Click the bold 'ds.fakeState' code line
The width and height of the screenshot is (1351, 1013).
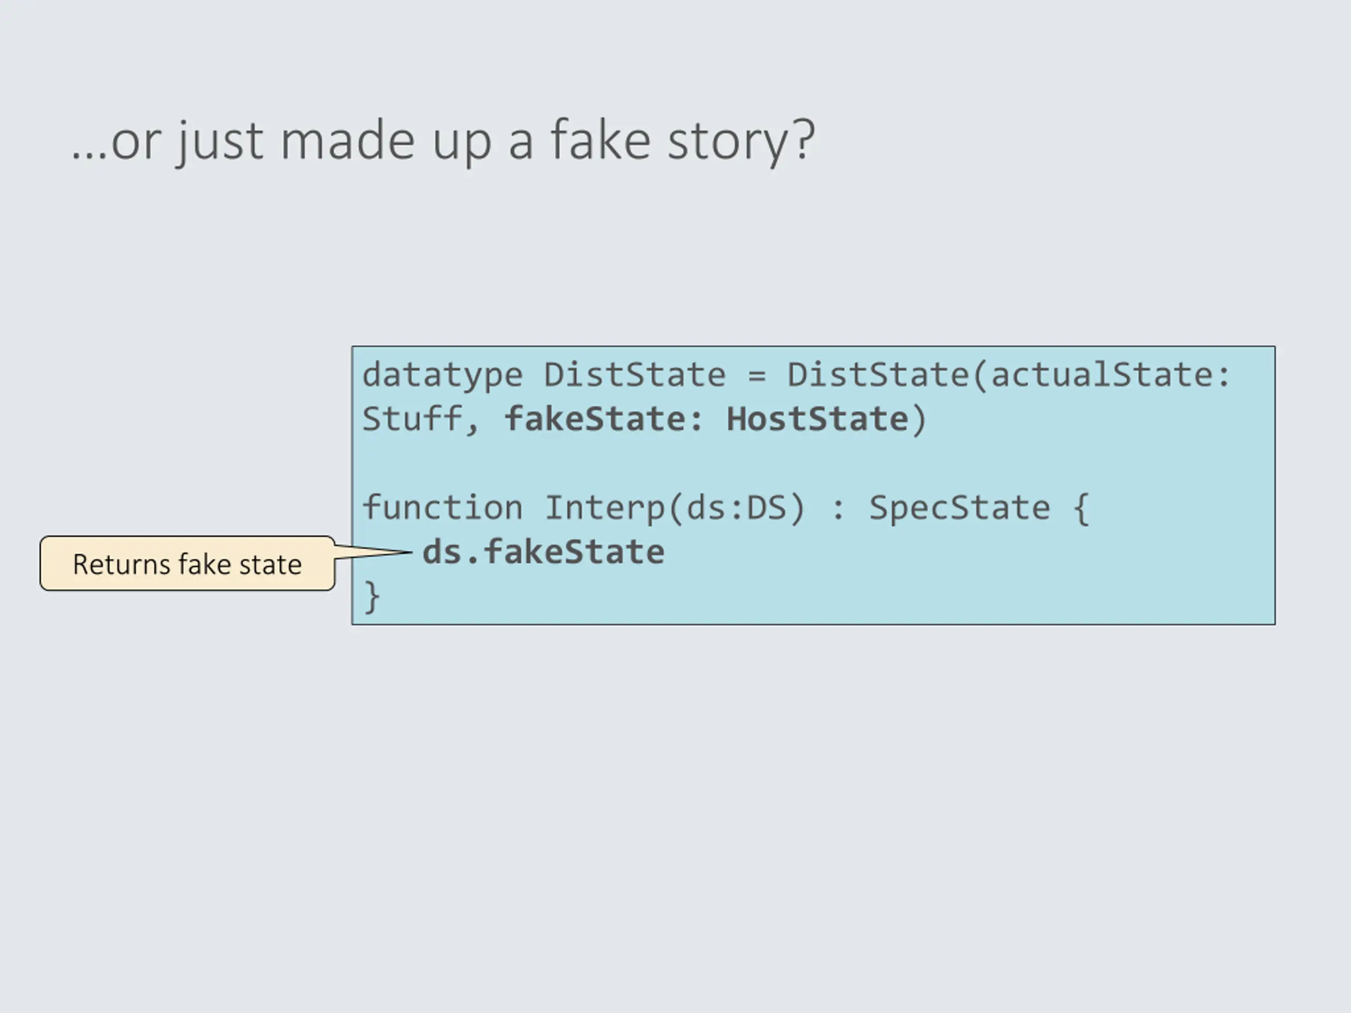543,552
